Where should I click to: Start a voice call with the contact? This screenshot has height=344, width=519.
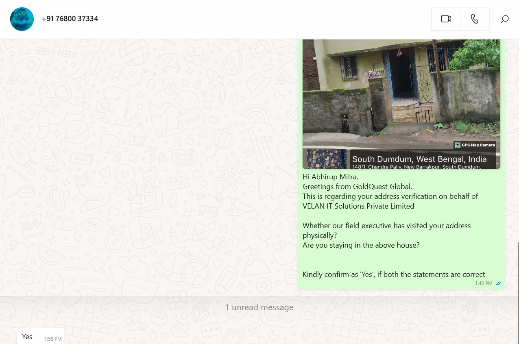(475, 19)
